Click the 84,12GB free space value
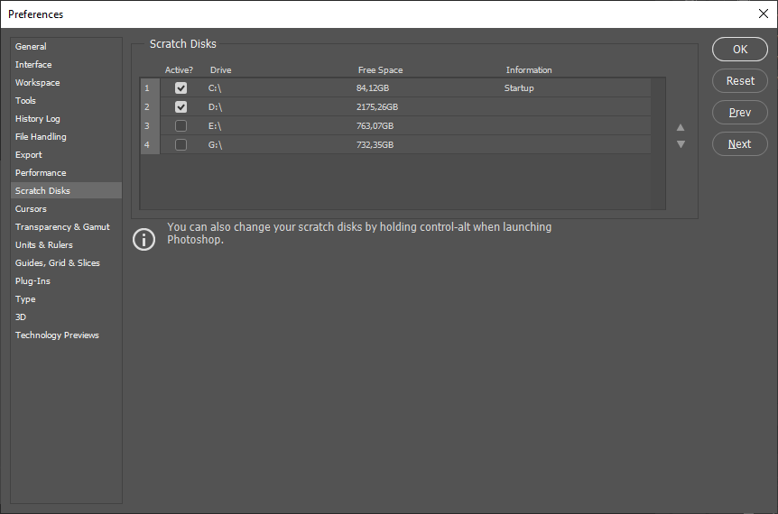 pyautogui.click(x=373, y=88)
